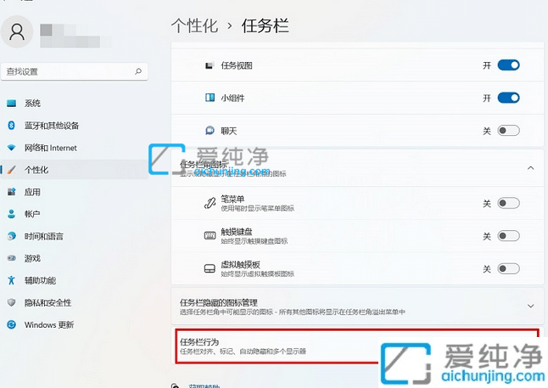Click the 辅助功能 accessibility icon

pyautogui.click(x=12, y=280)
